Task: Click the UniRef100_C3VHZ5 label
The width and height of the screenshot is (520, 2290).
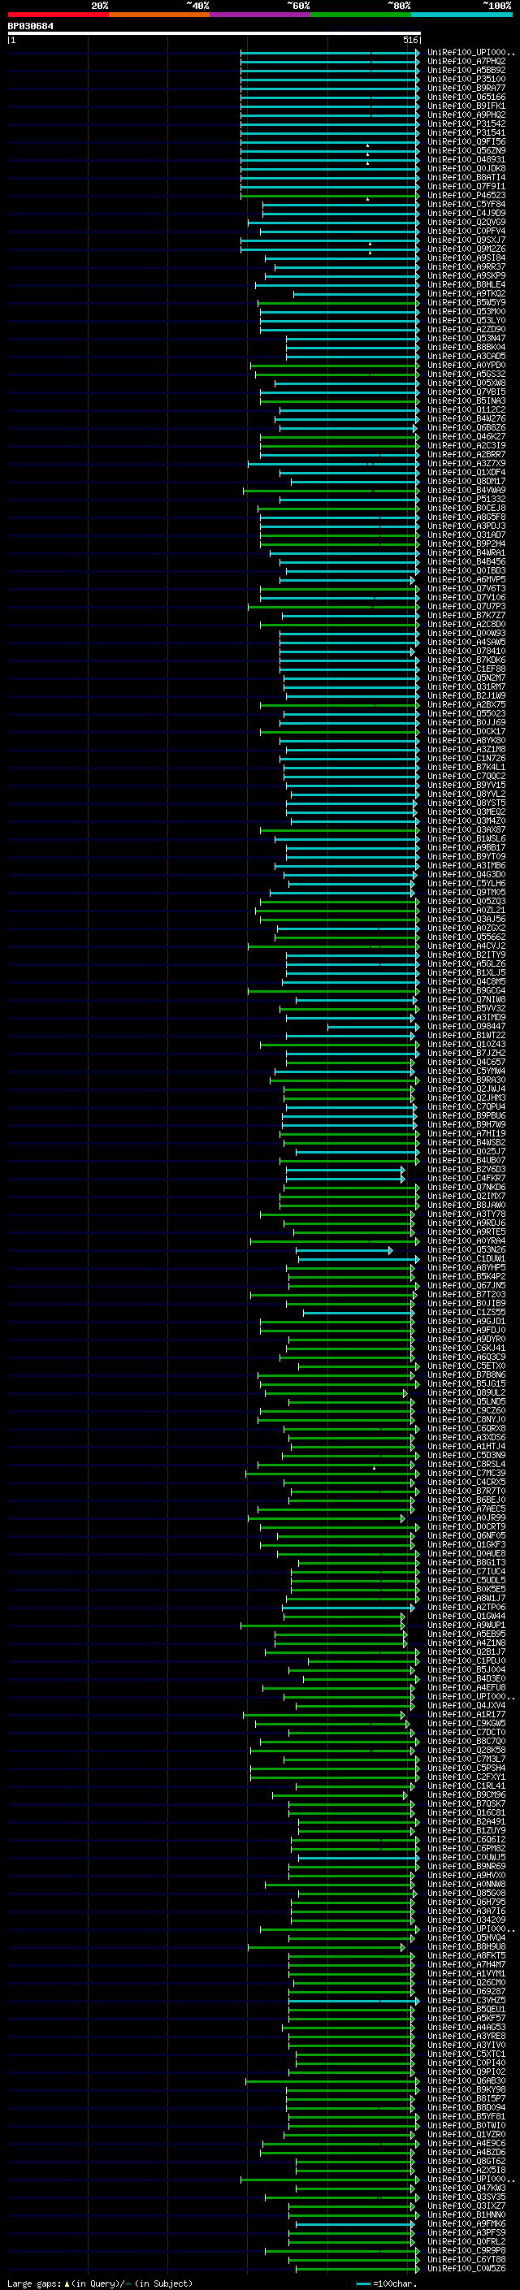Action: coord(466,2000)
